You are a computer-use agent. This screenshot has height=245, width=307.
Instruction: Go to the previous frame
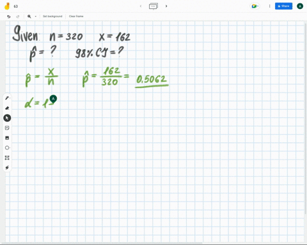[x=141, y=6]
